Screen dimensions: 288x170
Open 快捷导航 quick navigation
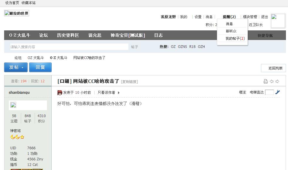265,35
